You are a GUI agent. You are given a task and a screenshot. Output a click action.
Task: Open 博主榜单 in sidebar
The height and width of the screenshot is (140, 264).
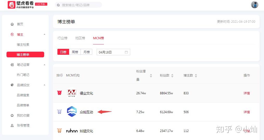pos(25,55)
